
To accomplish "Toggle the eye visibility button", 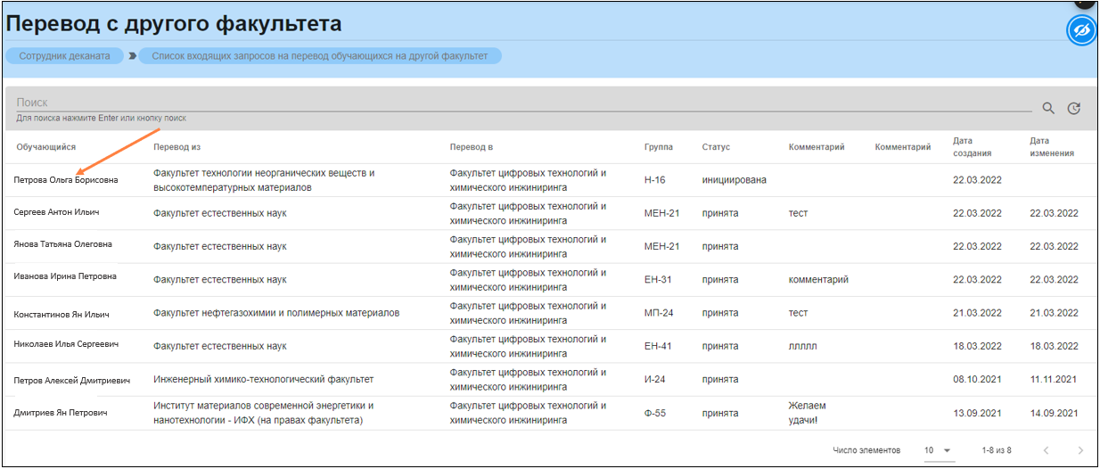I will [1081, 30].
